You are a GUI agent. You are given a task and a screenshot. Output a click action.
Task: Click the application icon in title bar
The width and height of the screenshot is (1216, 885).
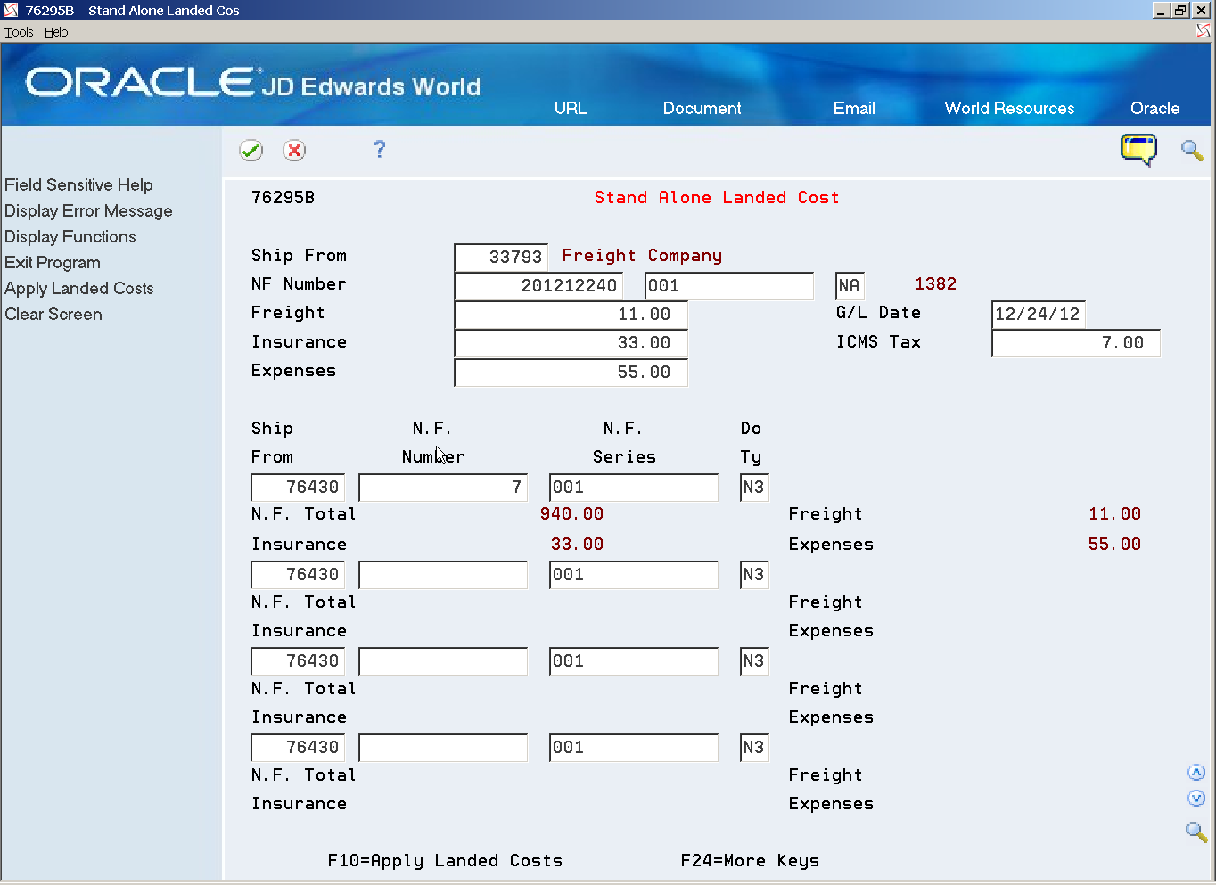point(11,10)
